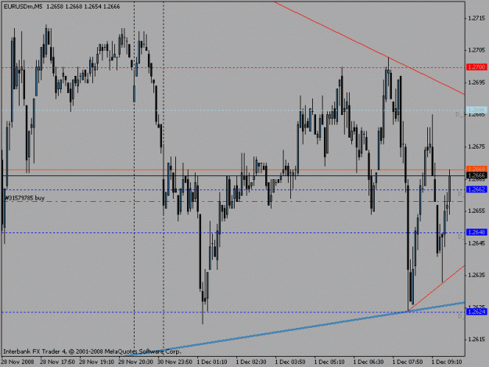Click the 1.2715 price scale value
The image size is (489, 367).
coord(476,19)
